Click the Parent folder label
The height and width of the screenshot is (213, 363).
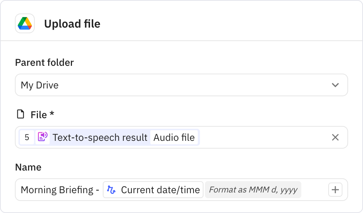pos(44,63)
